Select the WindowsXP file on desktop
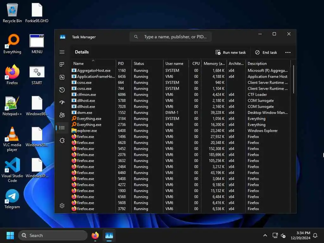 [37, 168]
